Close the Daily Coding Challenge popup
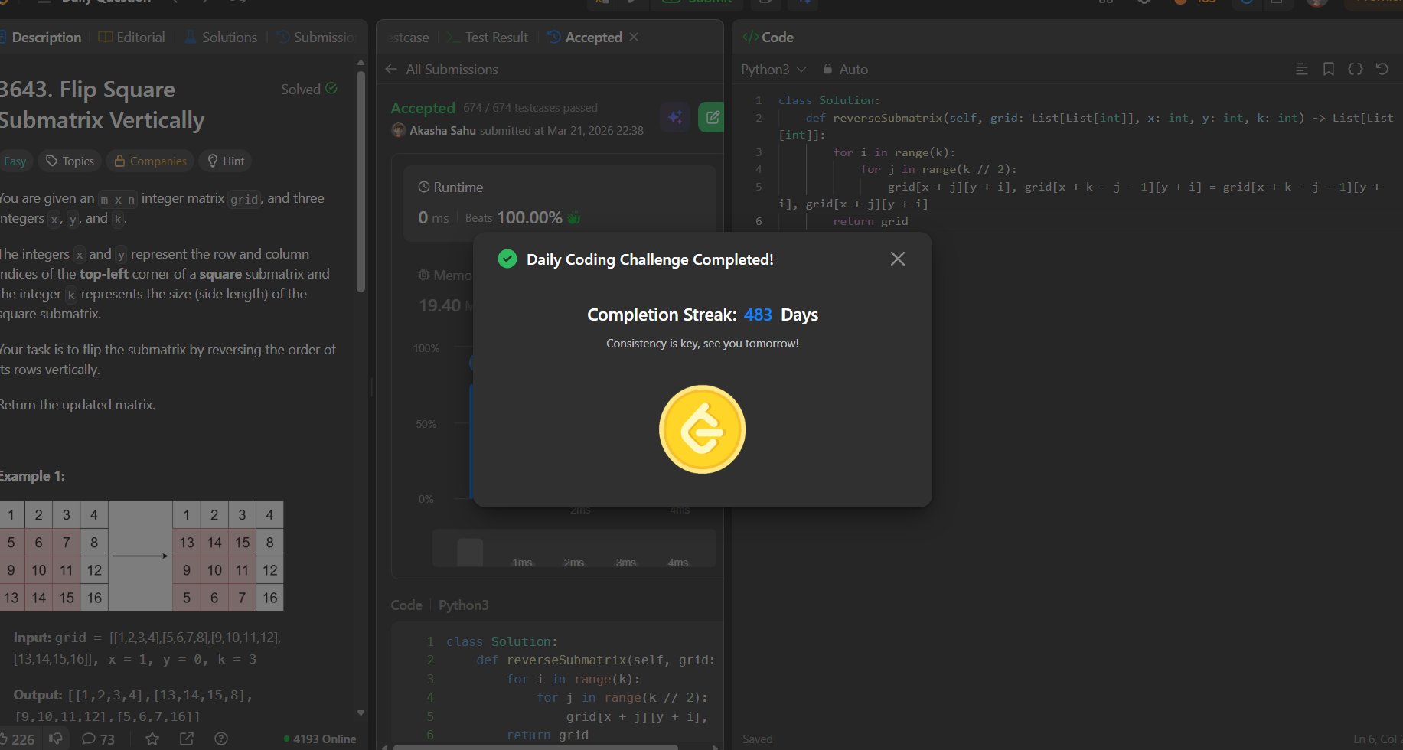Image resolution: width=1403 pixels, height=750 pixels. tap(897, 259)
